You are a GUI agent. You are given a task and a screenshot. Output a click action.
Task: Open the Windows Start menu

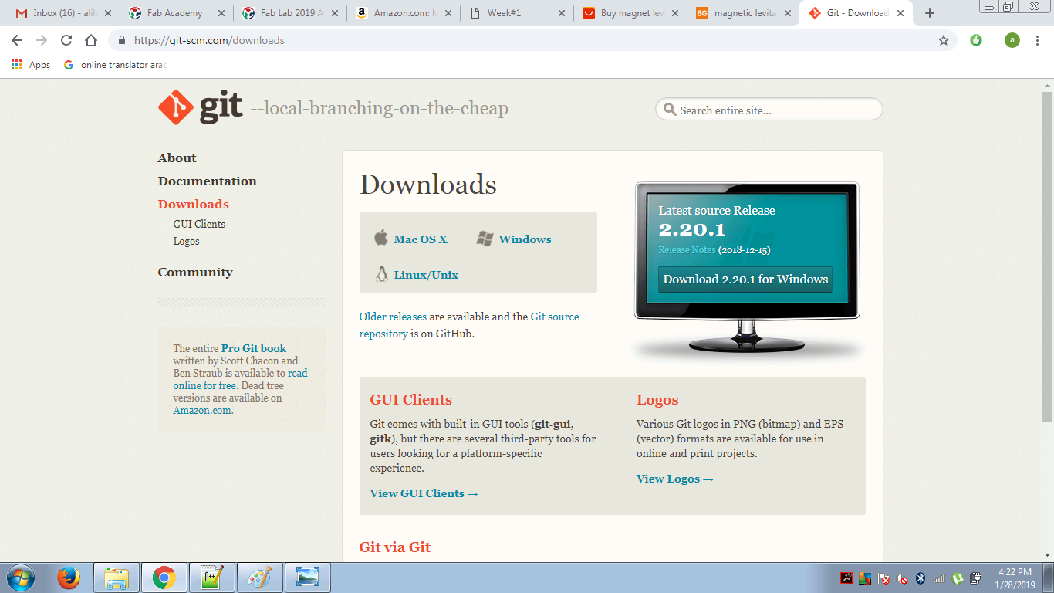pyautogui.click(x=20, y=578)
